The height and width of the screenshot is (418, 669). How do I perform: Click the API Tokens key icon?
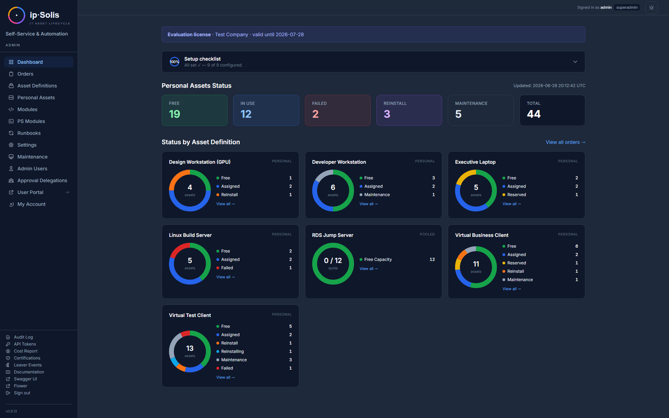pos(8,344)
